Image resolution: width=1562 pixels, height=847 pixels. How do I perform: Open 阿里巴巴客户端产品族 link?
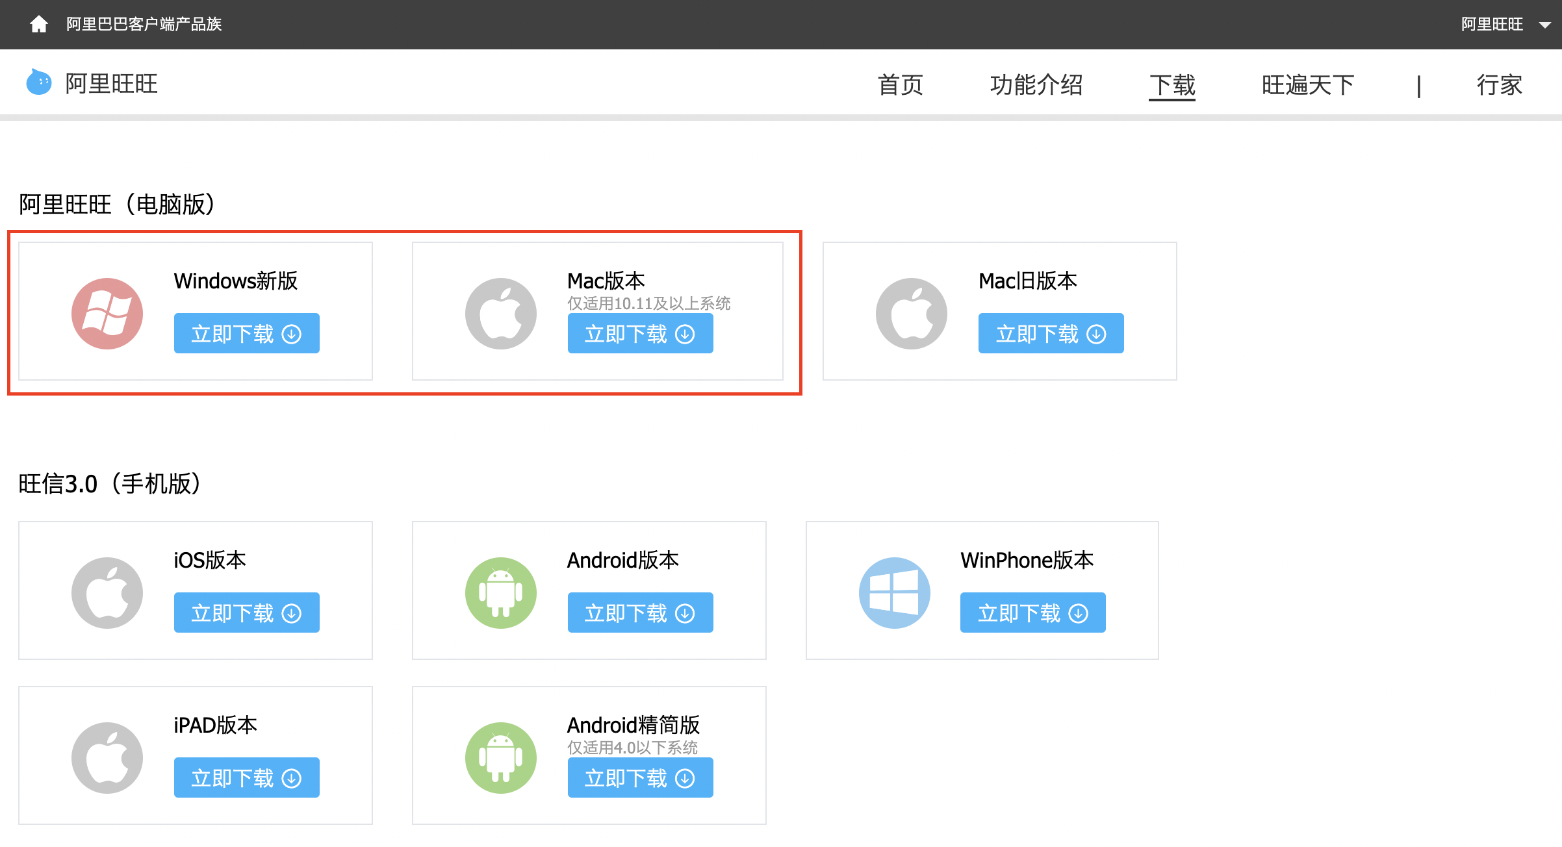(x=144, y=24)
